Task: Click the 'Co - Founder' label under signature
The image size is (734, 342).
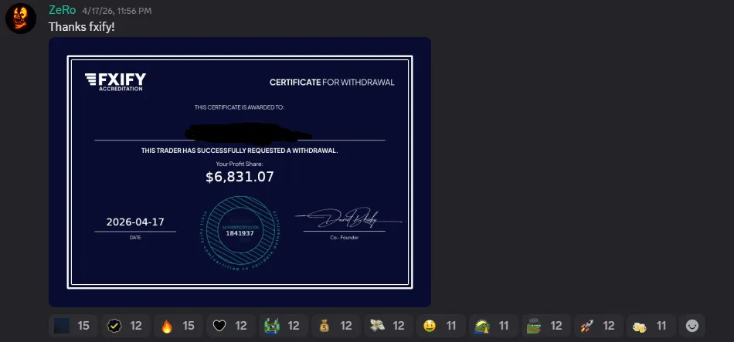Action: [x=344, y=238]
